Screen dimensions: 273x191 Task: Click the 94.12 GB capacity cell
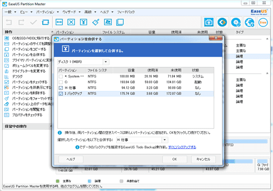click(128, 88)
